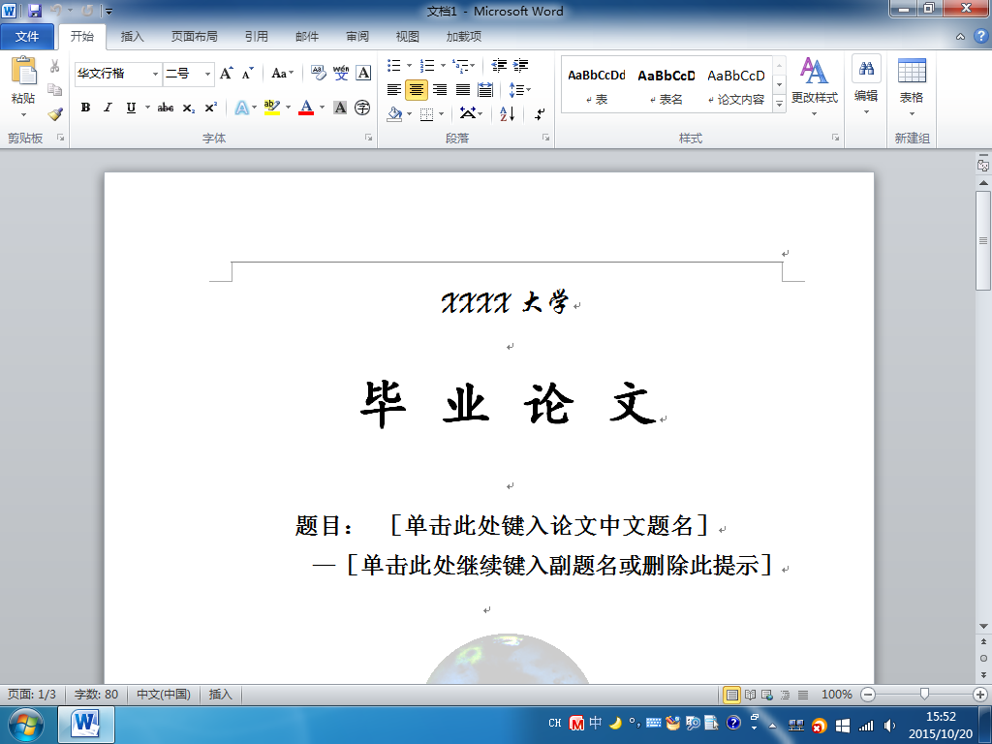
Task: Click the Subscript icon
Action: coord(189,108)
